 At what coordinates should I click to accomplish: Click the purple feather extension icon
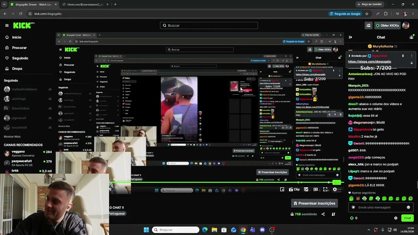tap(378, 14)
